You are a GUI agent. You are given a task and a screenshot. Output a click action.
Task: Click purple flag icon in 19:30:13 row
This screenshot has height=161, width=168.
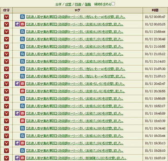(17, 143)
